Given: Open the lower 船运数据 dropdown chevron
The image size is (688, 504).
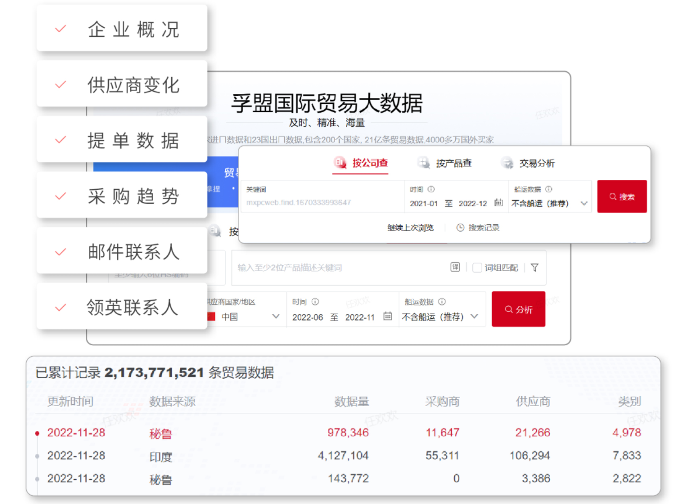Looking at the screenshot, I should pos(473,317).
